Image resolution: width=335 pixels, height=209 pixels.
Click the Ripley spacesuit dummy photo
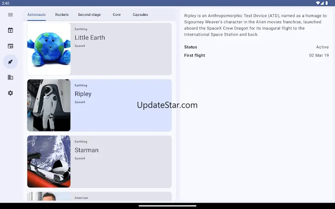[x=49, y=105]
